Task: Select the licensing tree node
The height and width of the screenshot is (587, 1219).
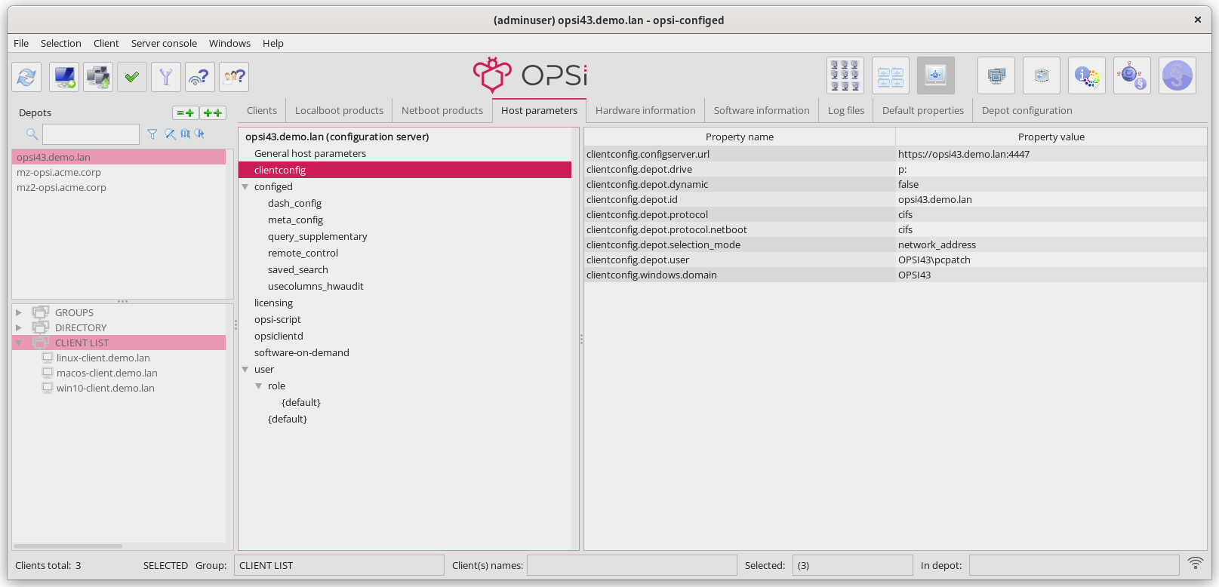Action: tap(273, 303)
